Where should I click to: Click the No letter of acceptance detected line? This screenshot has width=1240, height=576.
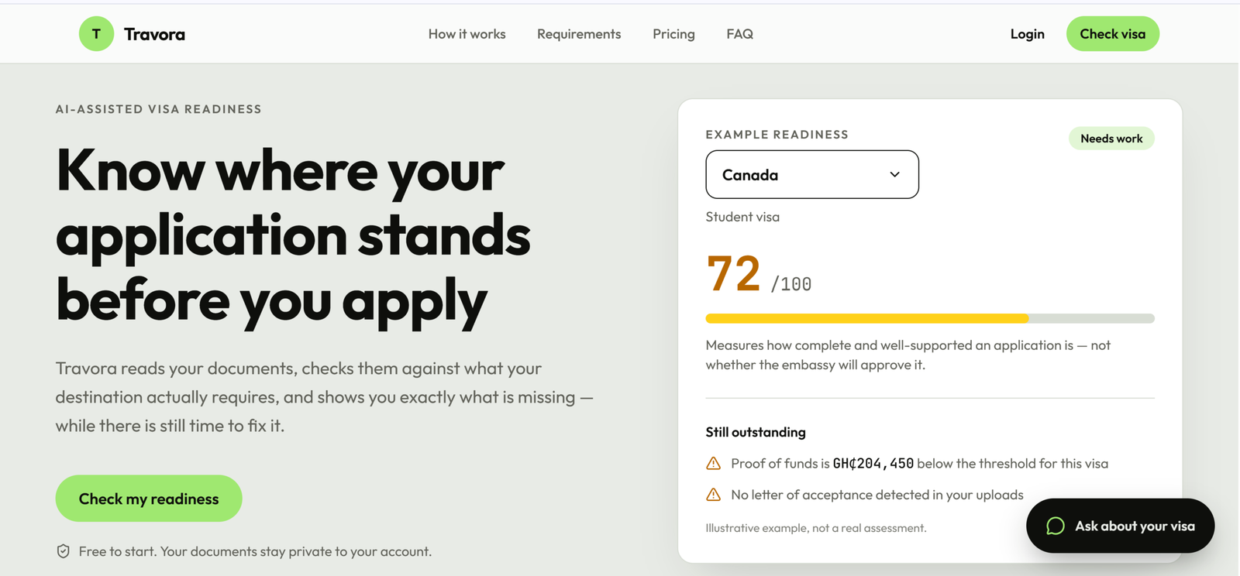coord(877,495)
